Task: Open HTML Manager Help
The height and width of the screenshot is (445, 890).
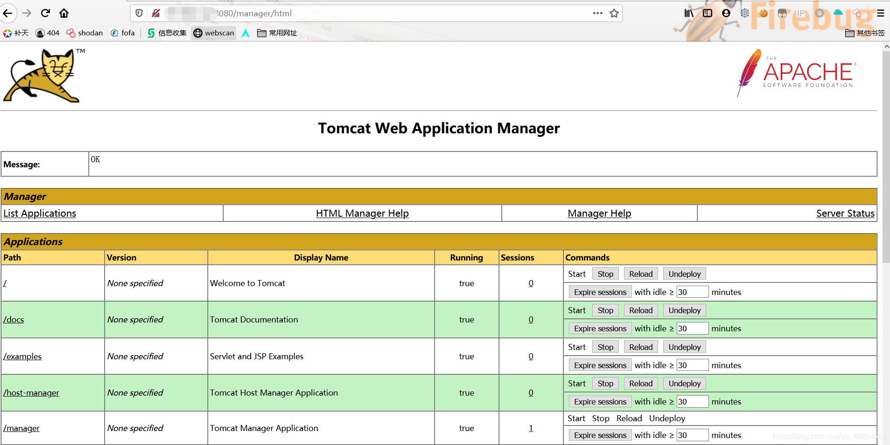Action: pos(362,213)
